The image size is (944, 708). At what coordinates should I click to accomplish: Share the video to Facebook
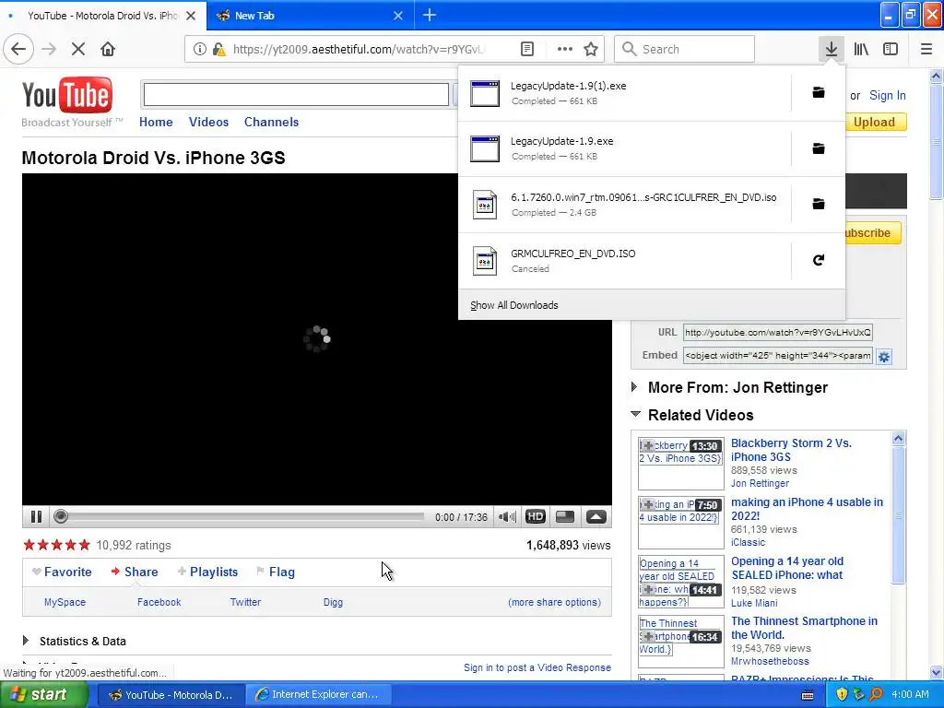[x=159, y=602]
